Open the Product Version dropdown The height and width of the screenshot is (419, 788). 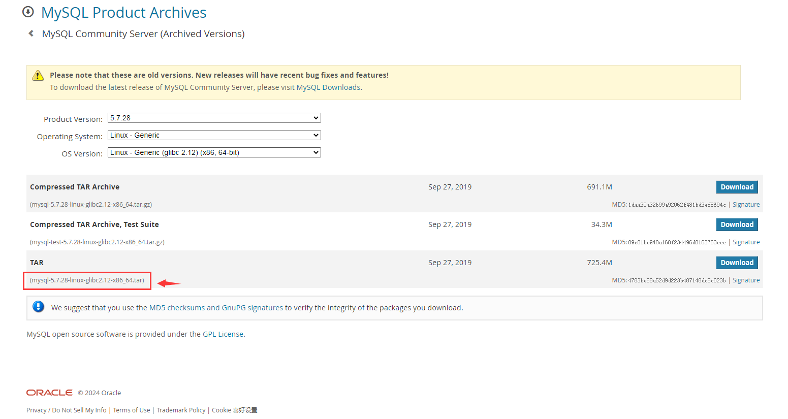point(214,118)
